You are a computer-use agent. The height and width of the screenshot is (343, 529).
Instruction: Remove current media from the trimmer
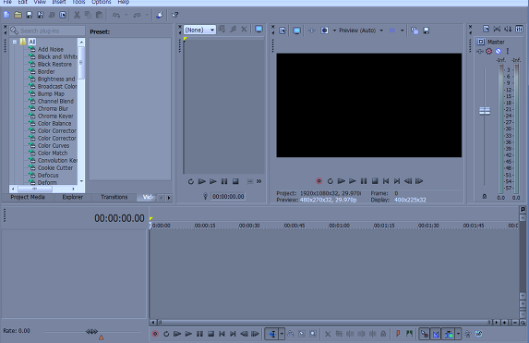(x=244, y=30)
